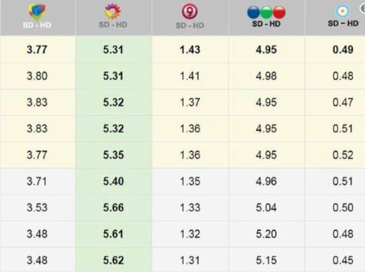This screenshot has height=272, width=365.
Task: Click the Canal 9 red logo
Action: coord(190,11)
